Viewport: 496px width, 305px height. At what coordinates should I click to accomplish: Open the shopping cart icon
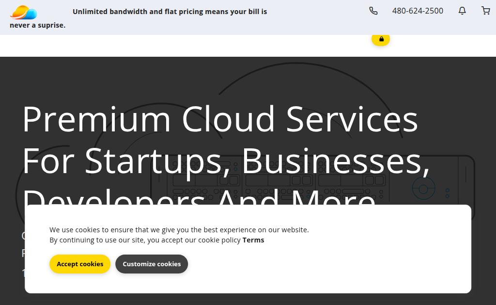485,11
